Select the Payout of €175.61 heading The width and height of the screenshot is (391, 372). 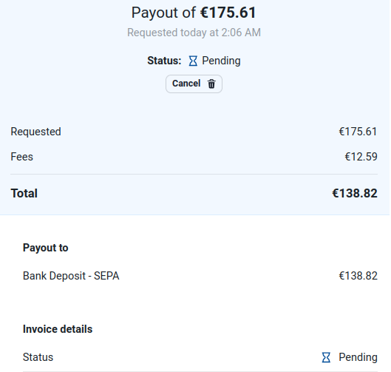(x=194, y=13)
